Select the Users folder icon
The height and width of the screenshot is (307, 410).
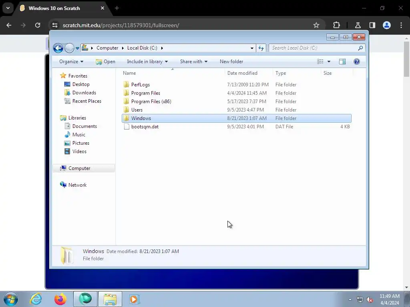126,110
